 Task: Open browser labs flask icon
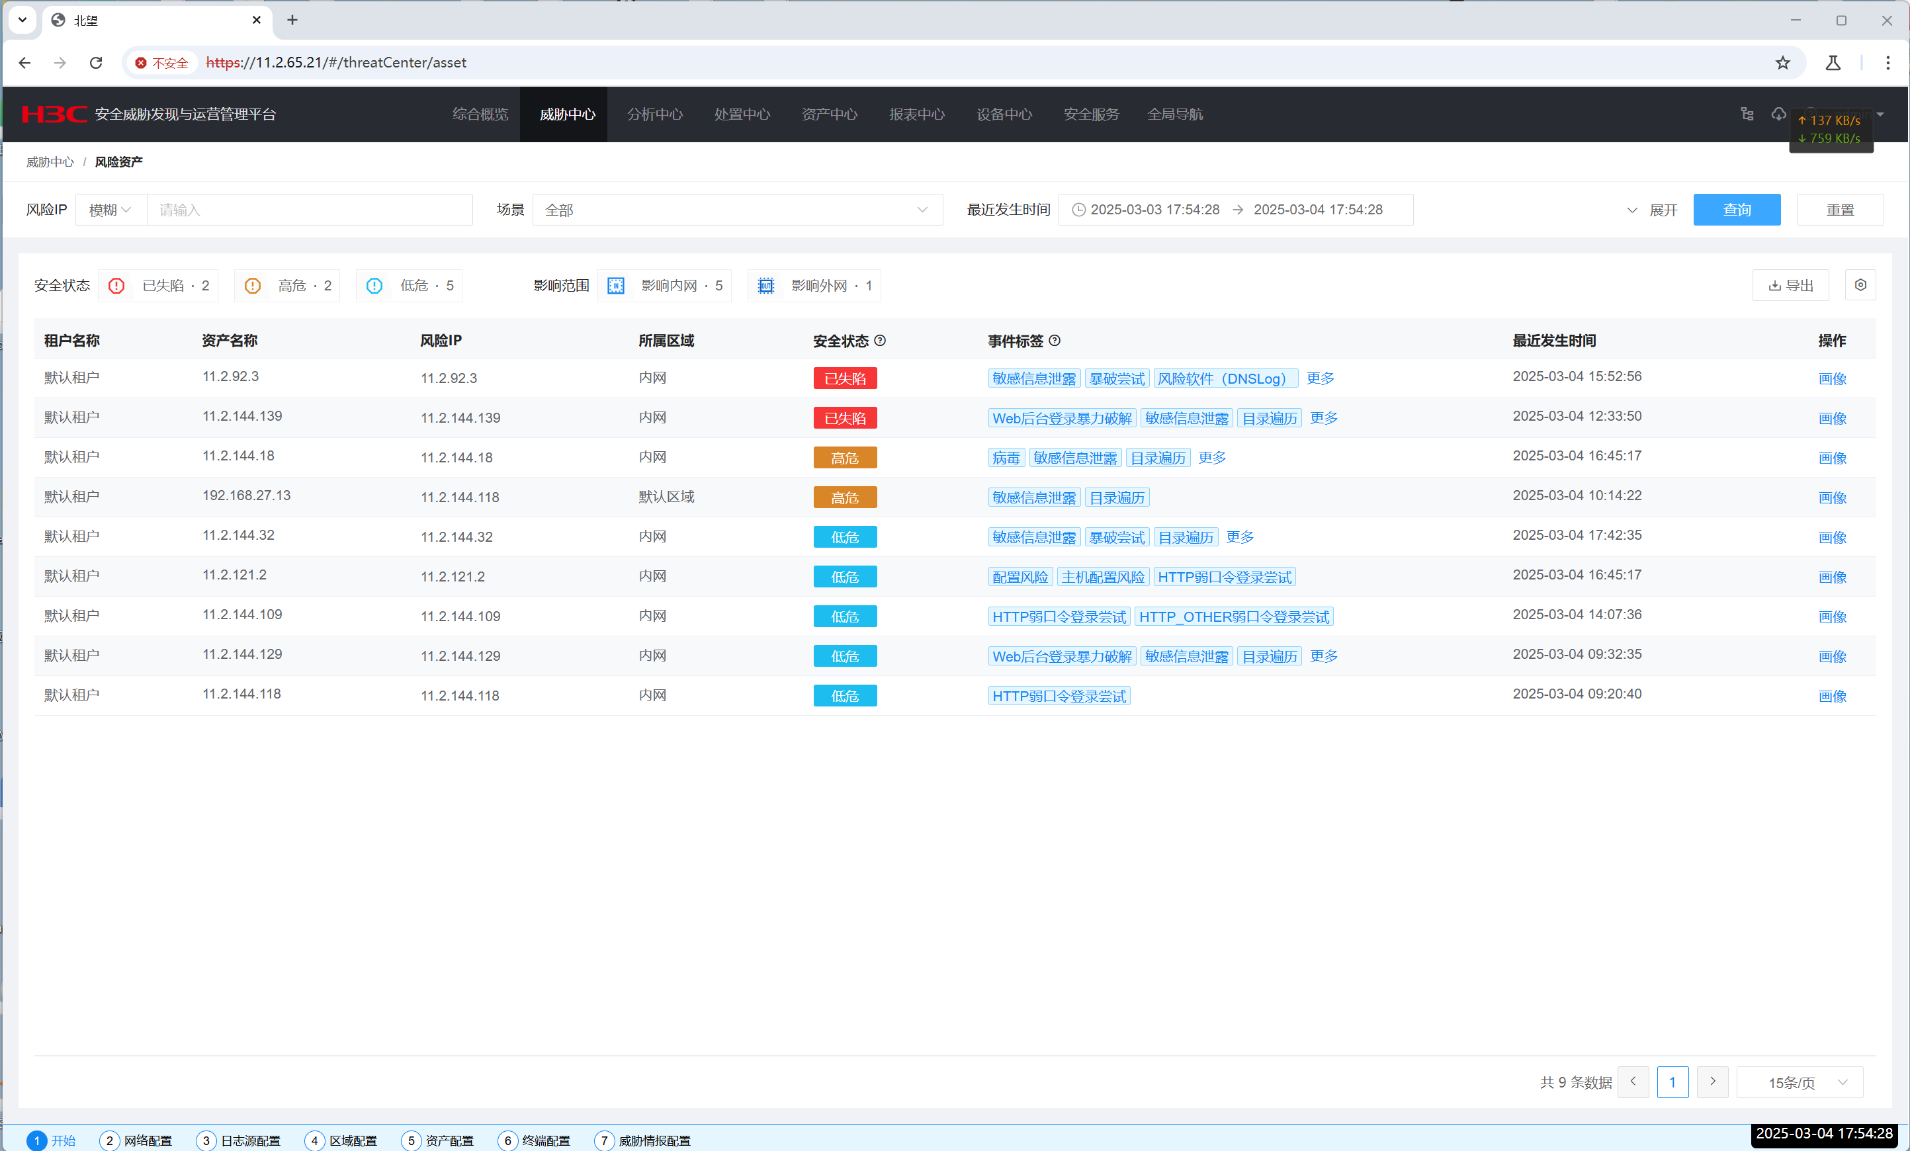click(1833, 63)
